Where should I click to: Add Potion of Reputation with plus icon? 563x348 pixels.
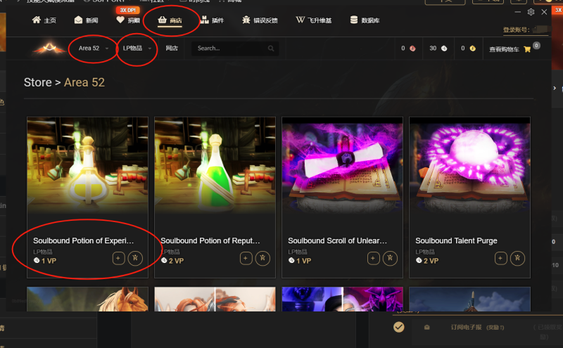[246, 258]
